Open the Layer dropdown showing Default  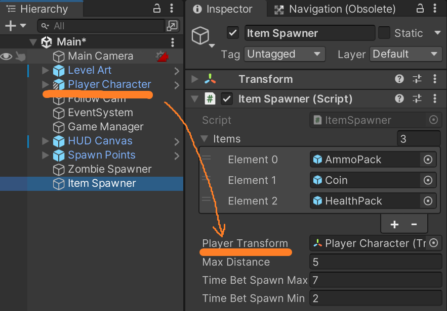click(x=405, y=54)
